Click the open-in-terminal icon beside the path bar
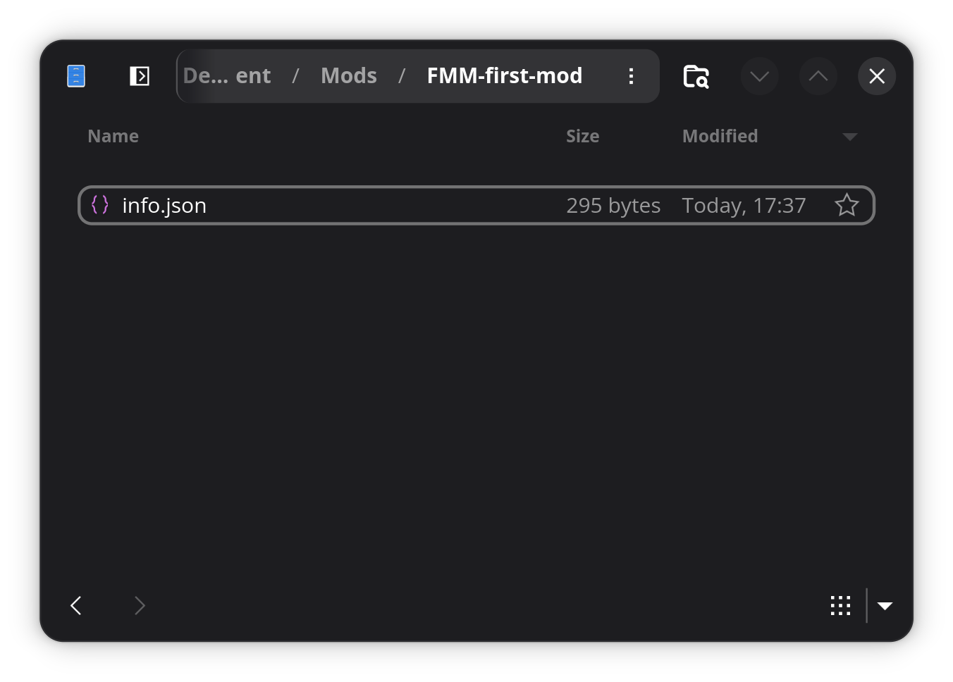 point(139,75)
